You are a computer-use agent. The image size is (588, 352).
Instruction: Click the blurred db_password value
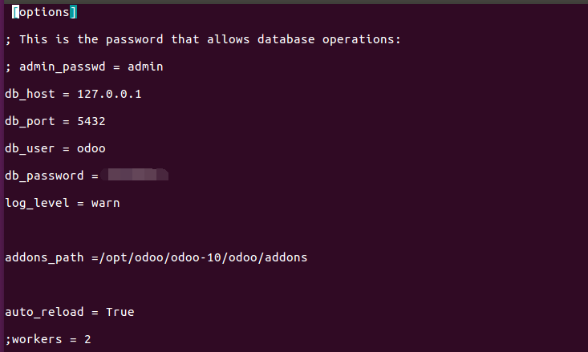coord(134,175)
